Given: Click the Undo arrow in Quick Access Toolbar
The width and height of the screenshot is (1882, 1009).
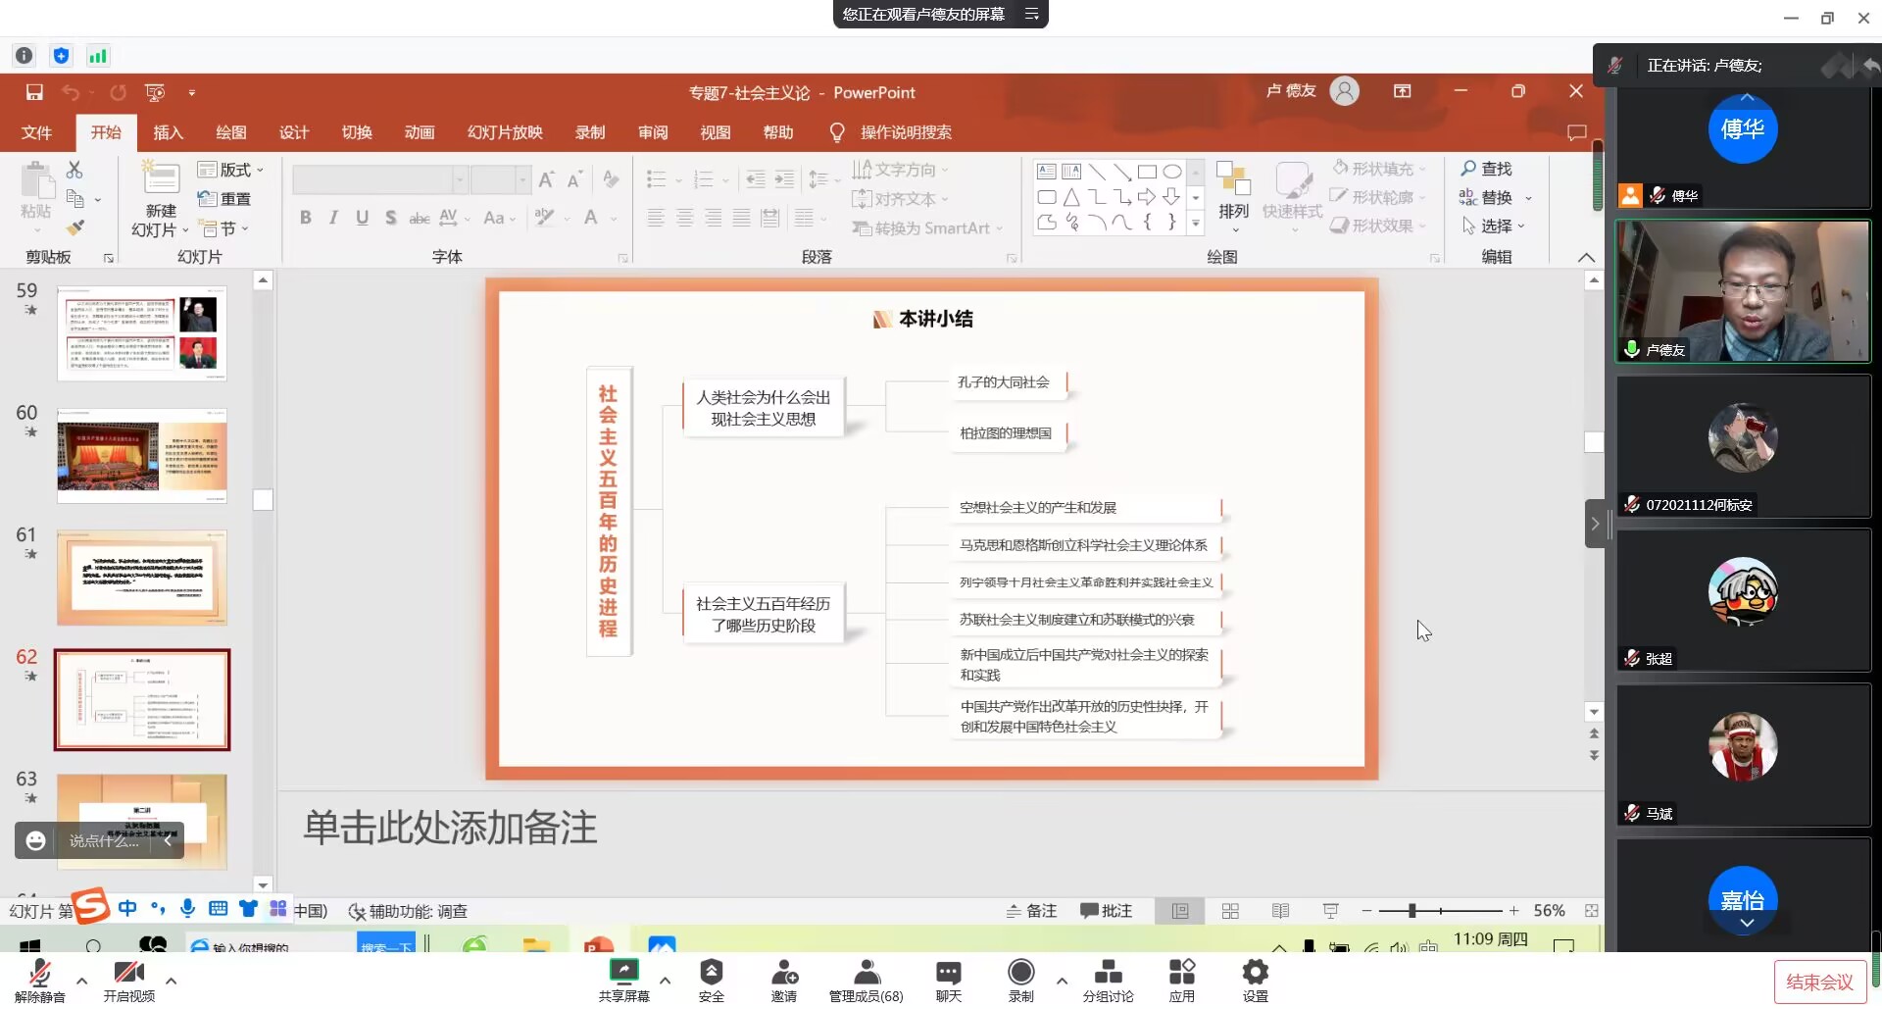Looking at the screenshot, I should click(71, 92).
